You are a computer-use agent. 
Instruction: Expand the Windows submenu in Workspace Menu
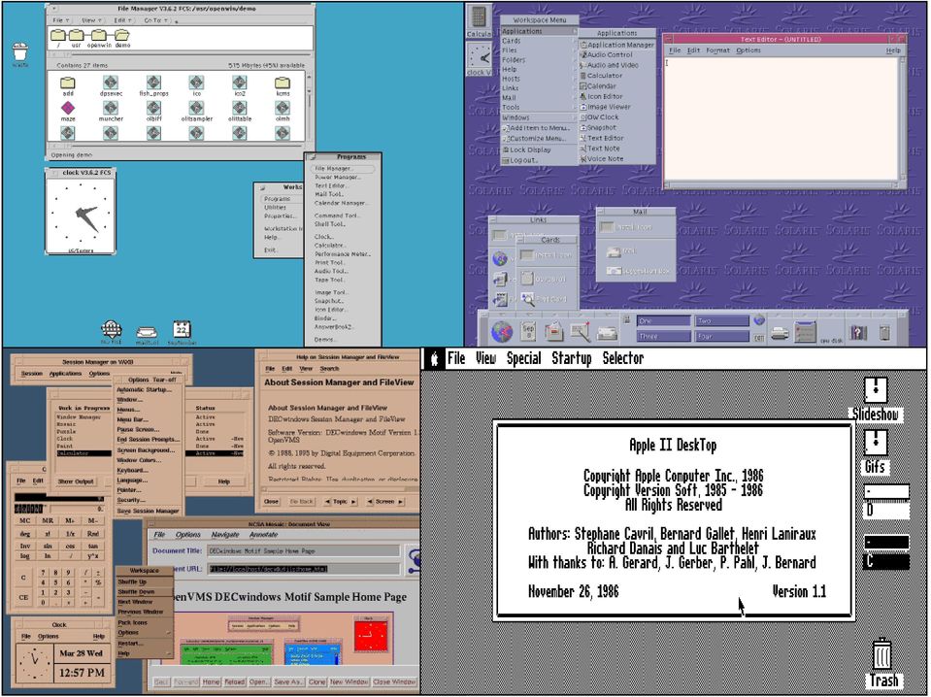[539, 117]
